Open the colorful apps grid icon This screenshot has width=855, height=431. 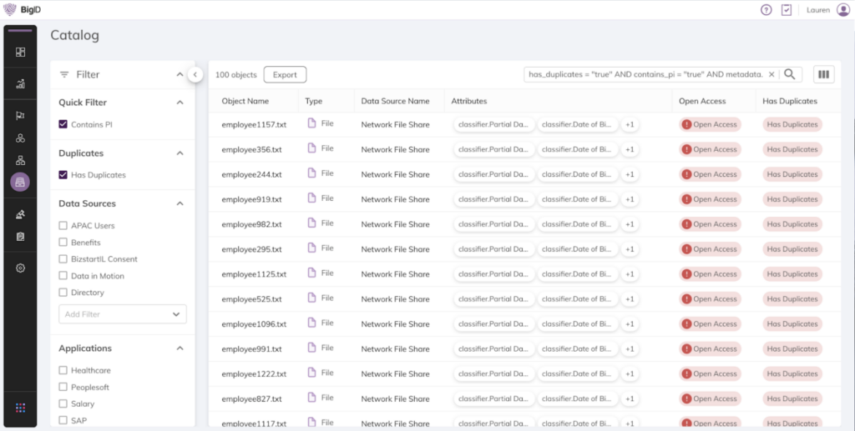[20, 408]
